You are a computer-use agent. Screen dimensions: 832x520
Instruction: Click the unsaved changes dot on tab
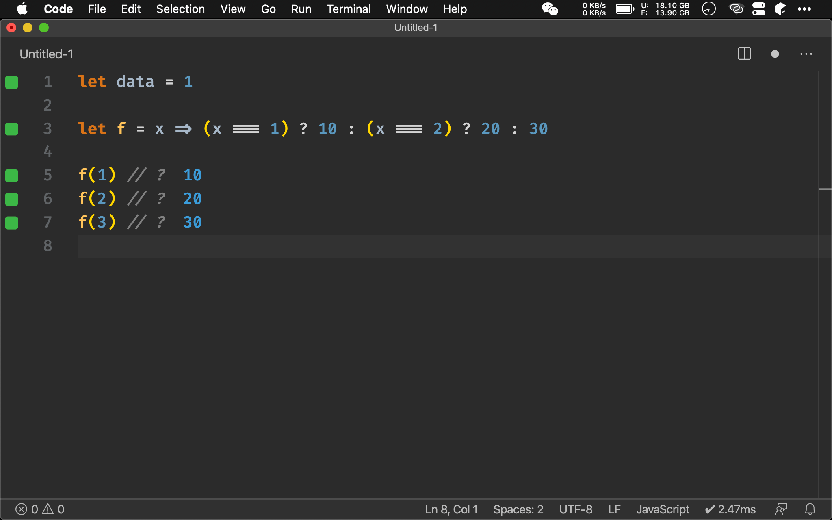775,54
